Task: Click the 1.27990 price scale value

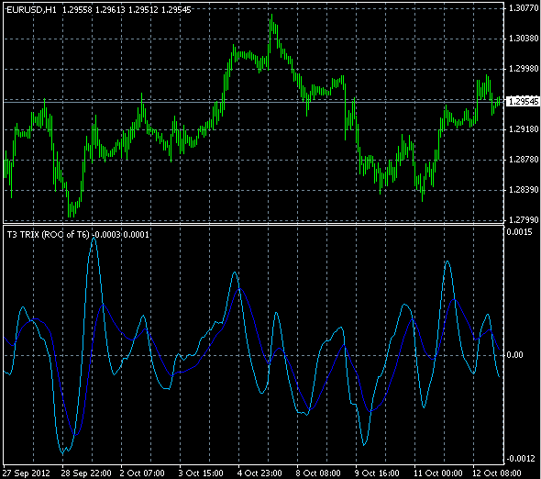Action: click(x=524, y=220)
